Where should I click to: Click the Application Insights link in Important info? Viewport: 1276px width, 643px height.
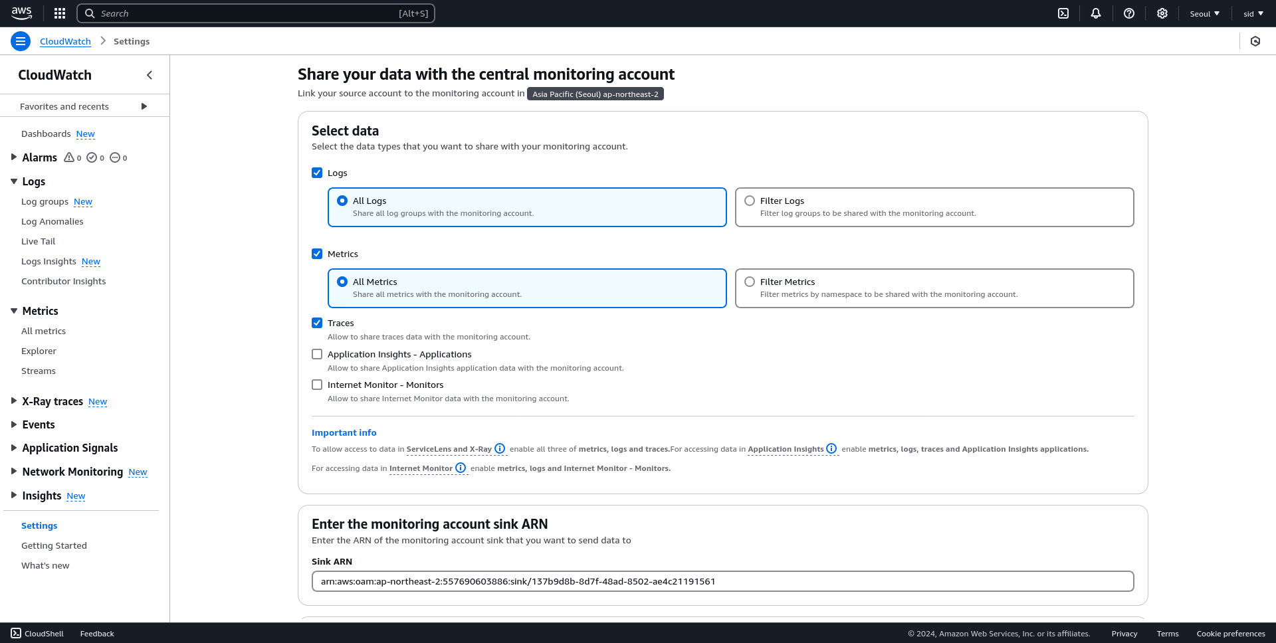pyautogui.click(x=786, y=449)
